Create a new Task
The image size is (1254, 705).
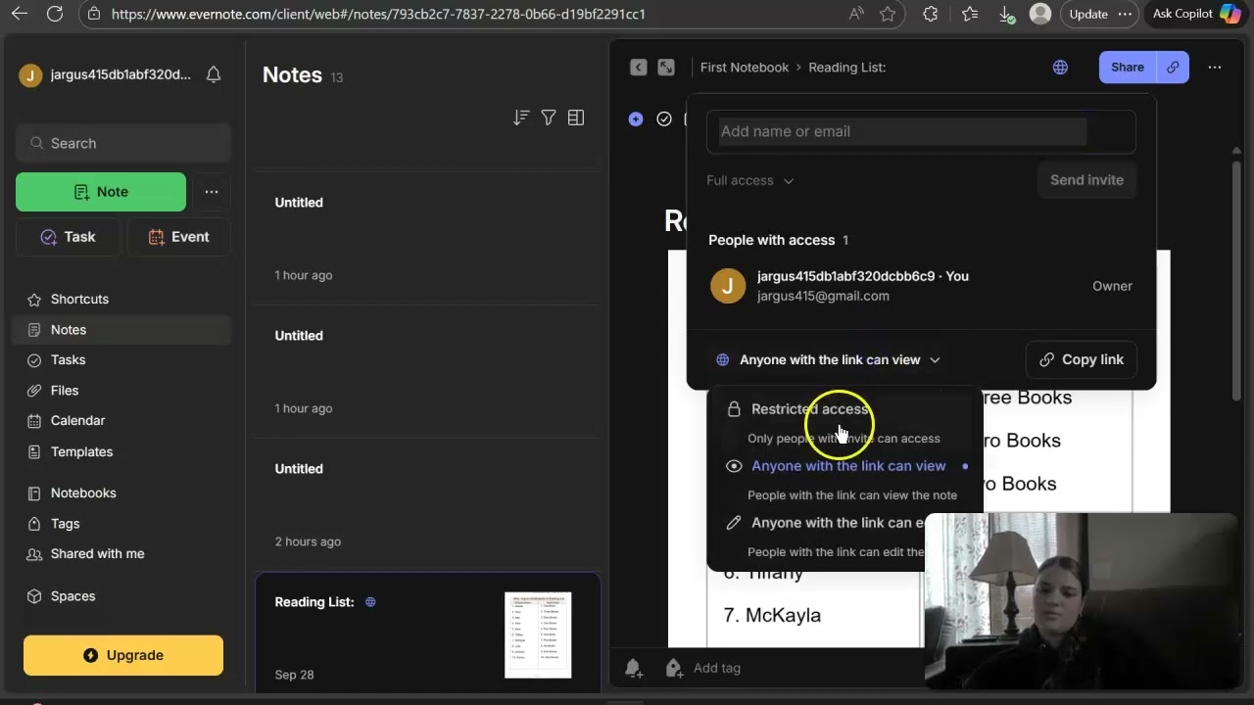pos(68,237)
